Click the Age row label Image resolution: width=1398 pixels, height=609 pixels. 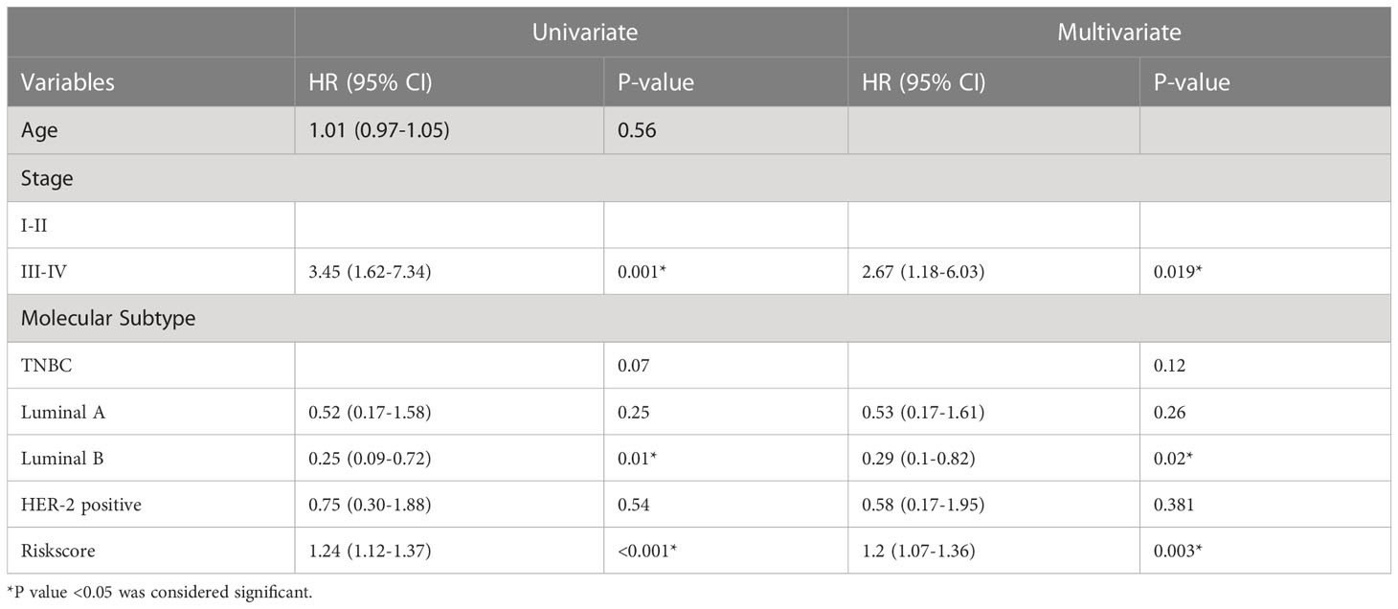point(39,130)
